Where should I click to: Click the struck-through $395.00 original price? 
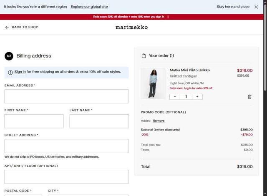click(243, 75)
